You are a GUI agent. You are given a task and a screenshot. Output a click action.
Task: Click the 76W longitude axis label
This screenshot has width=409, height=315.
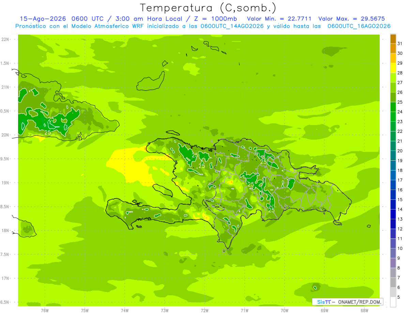(x=45, y=310)
